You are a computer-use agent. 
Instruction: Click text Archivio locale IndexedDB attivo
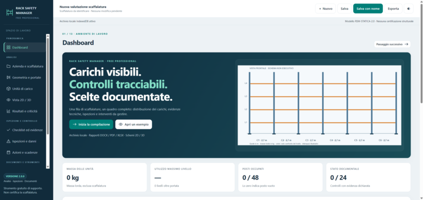[77, 21]
